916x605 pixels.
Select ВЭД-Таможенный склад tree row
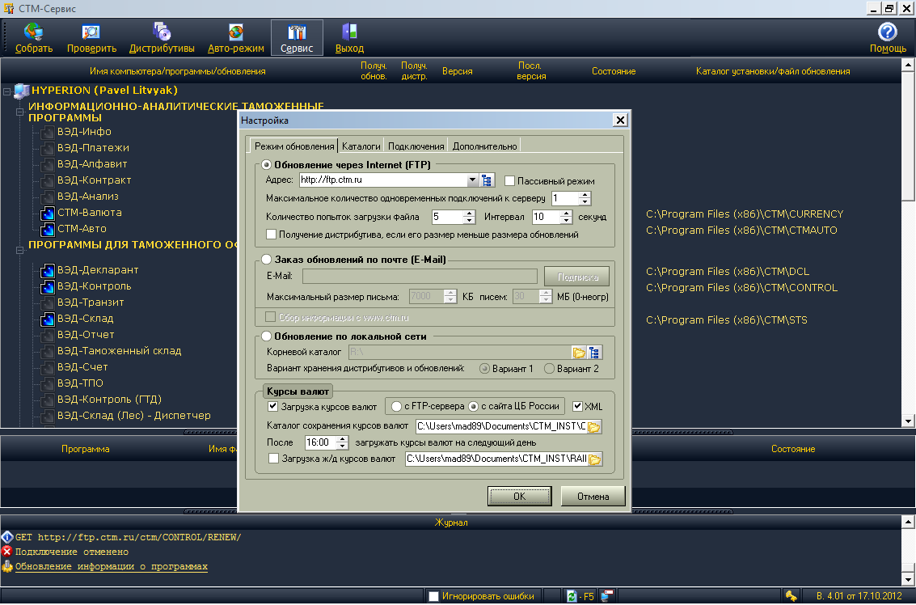pos(119,351)
